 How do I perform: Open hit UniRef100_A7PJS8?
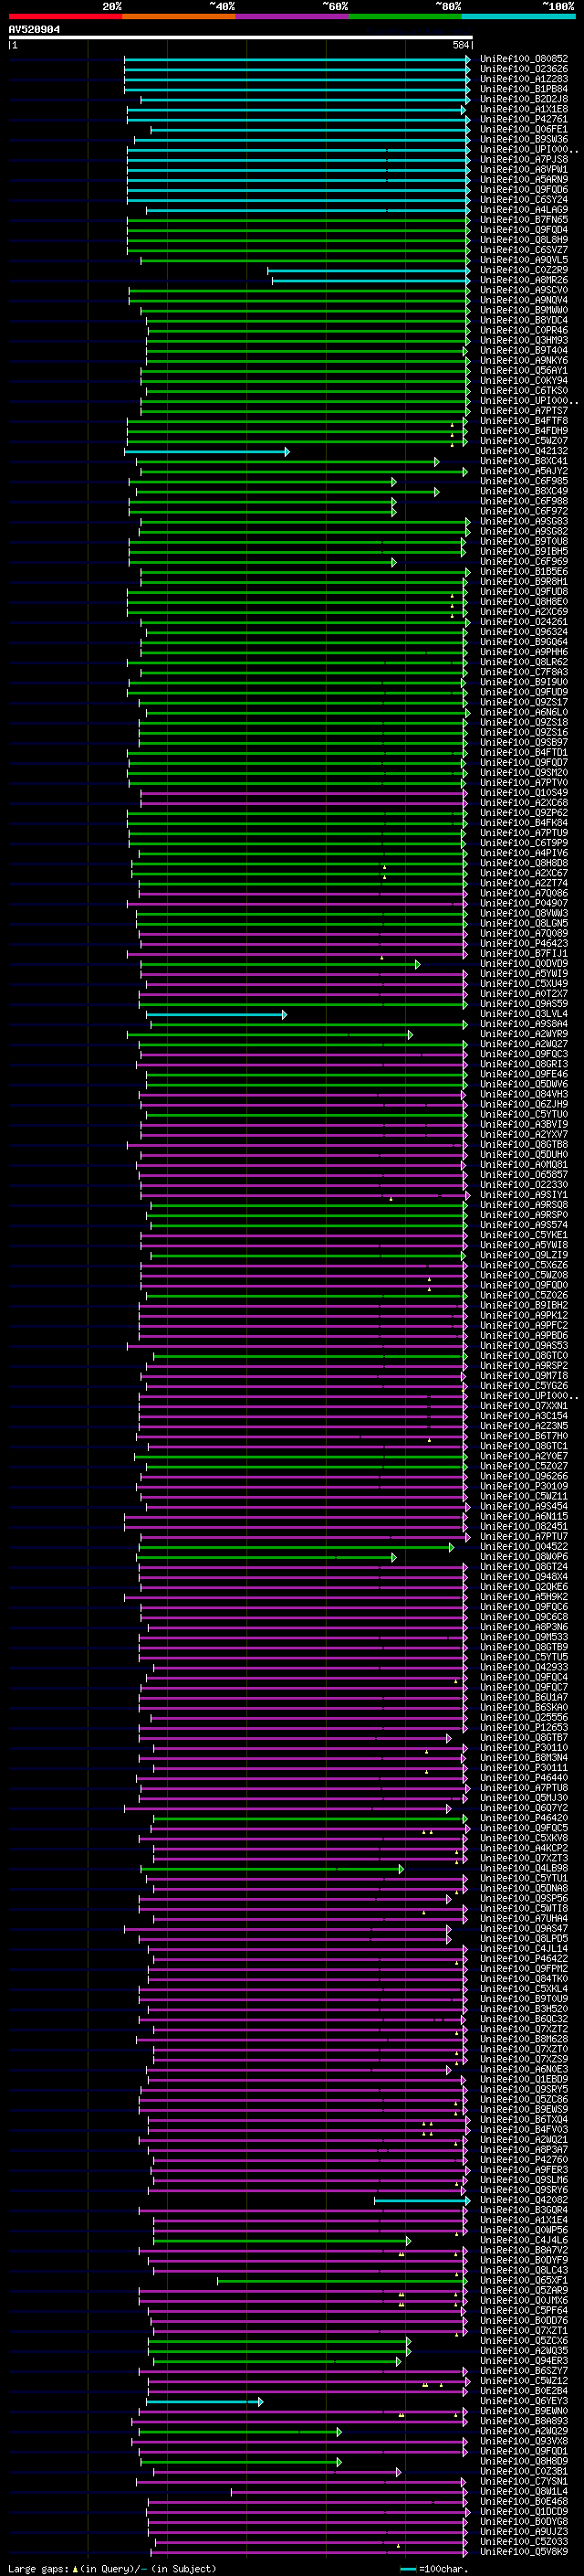523,159
